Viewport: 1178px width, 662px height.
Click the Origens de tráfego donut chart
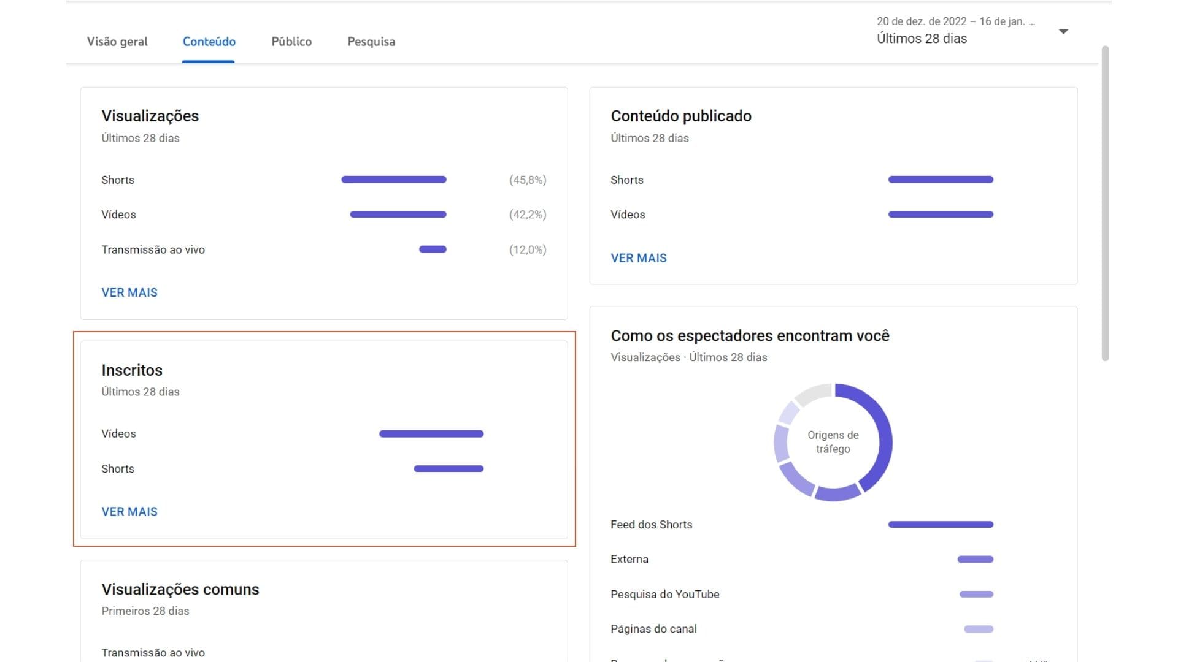point(833,442)
